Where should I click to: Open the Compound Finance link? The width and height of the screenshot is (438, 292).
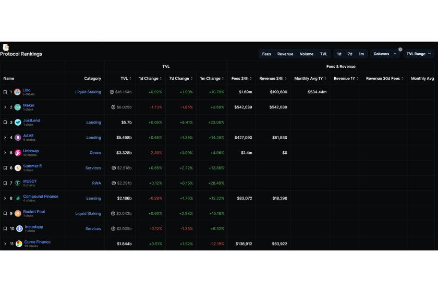41,197
